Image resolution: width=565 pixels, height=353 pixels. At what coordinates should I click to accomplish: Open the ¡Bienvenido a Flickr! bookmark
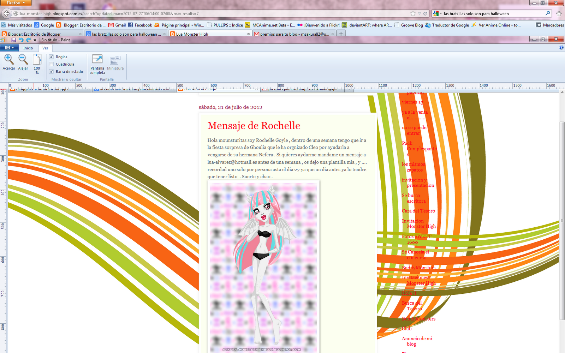319,25
